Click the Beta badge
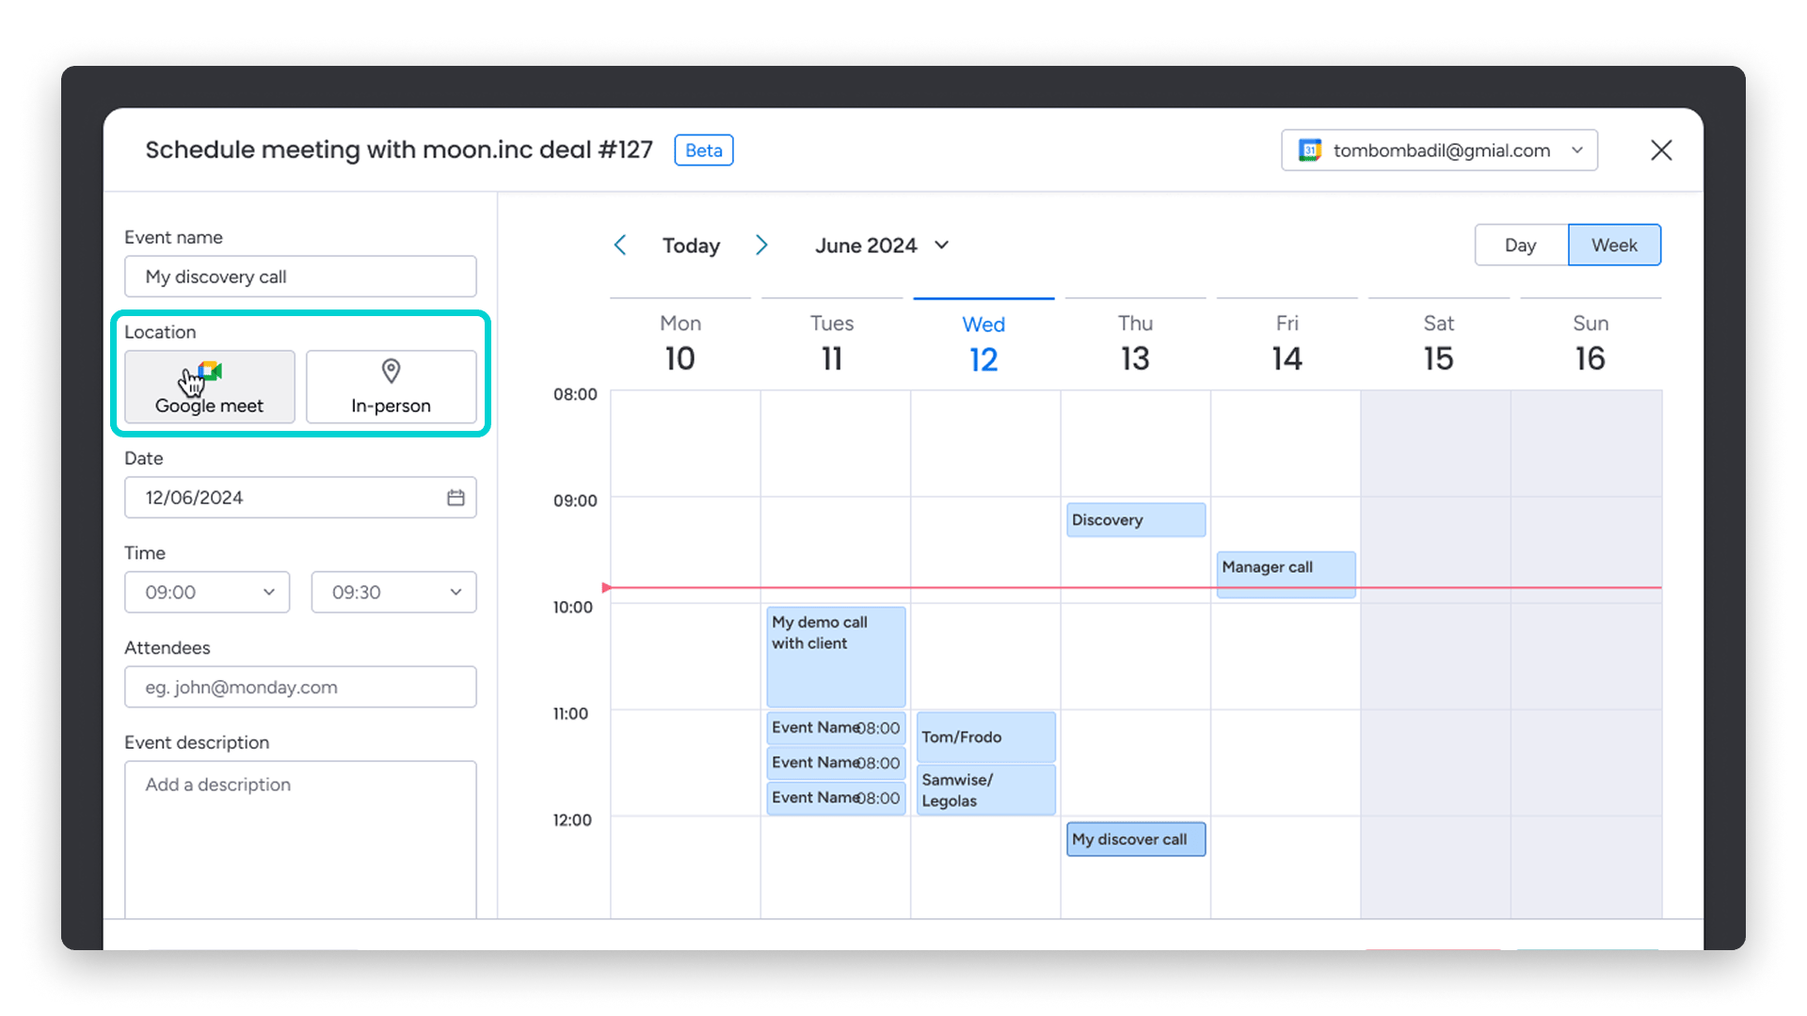 [x=703, y=151]
